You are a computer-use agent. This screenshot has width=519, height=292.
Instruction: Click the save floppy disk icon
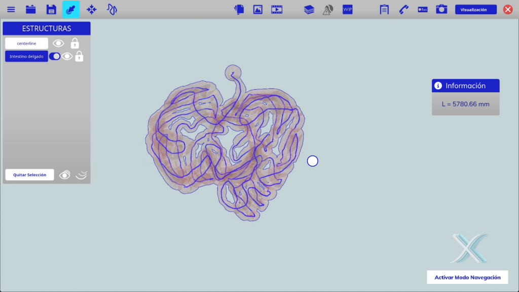[51, 9]
